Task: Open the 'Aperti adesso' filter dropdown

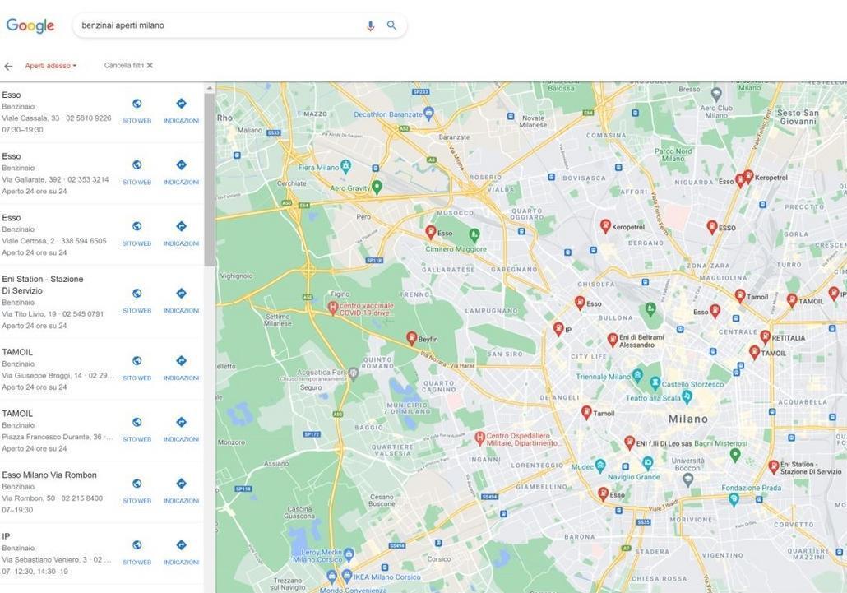Action: click(51, 65)
